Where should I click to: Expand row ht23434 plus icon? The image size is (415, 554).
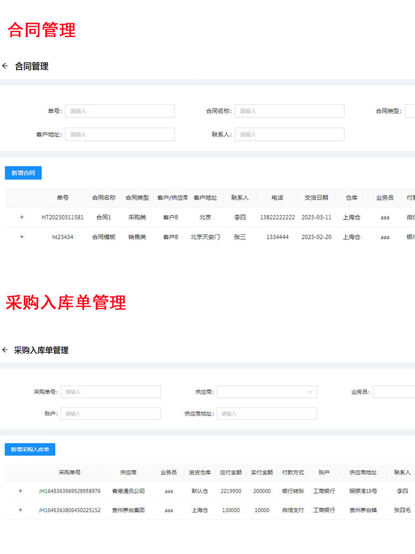coord(22,237)
